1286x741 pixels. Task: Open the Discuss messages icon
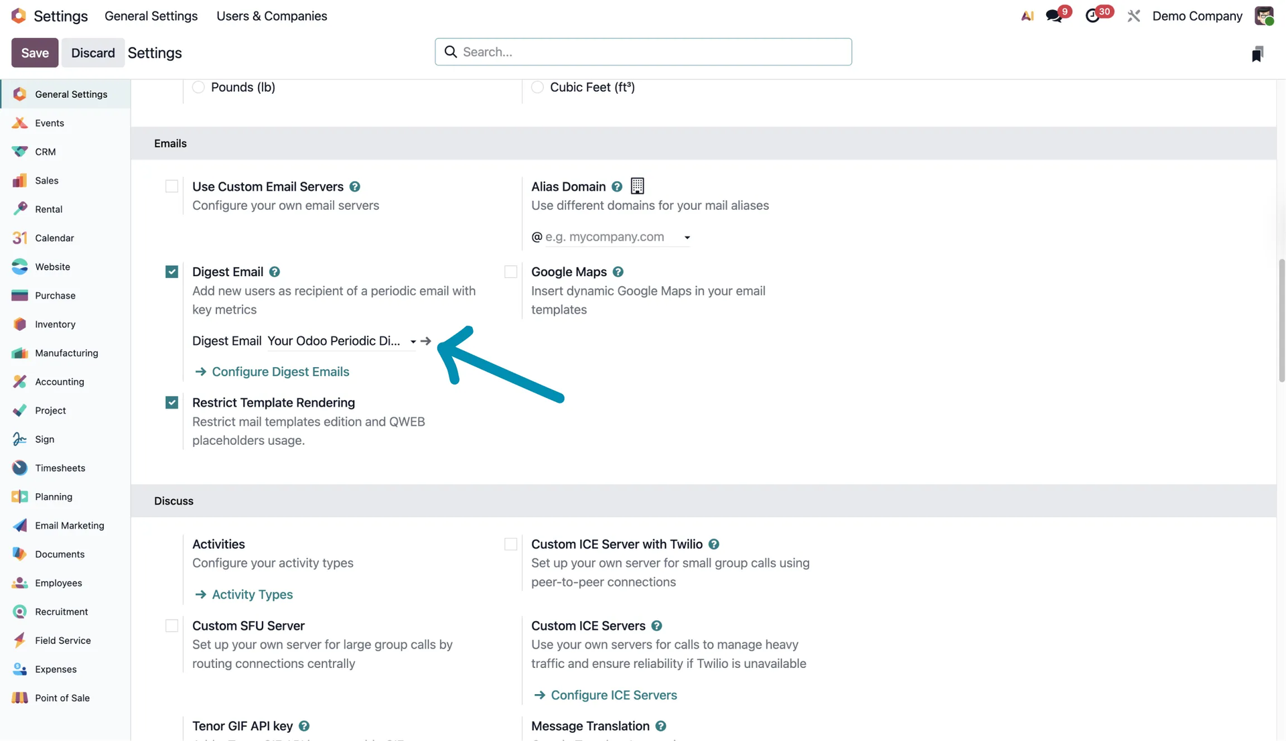(x=1054, y=15)
